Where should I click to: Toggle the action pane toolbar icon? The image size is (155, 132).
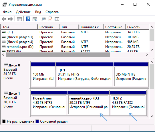point(35,19)
